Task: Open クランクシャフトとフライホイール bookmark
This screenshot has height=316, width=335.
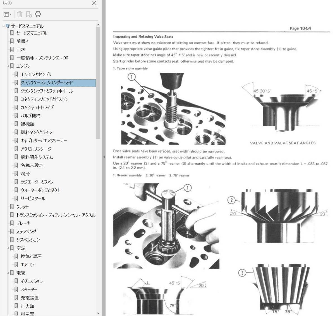Action: coord(47,91)
